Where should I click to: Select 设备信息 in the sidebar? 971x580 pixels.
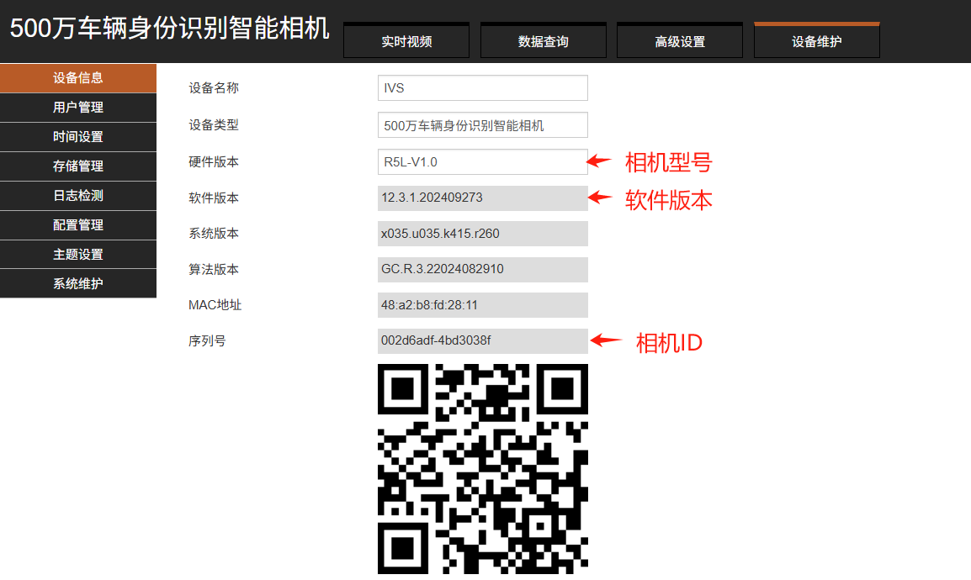(78, 78)
